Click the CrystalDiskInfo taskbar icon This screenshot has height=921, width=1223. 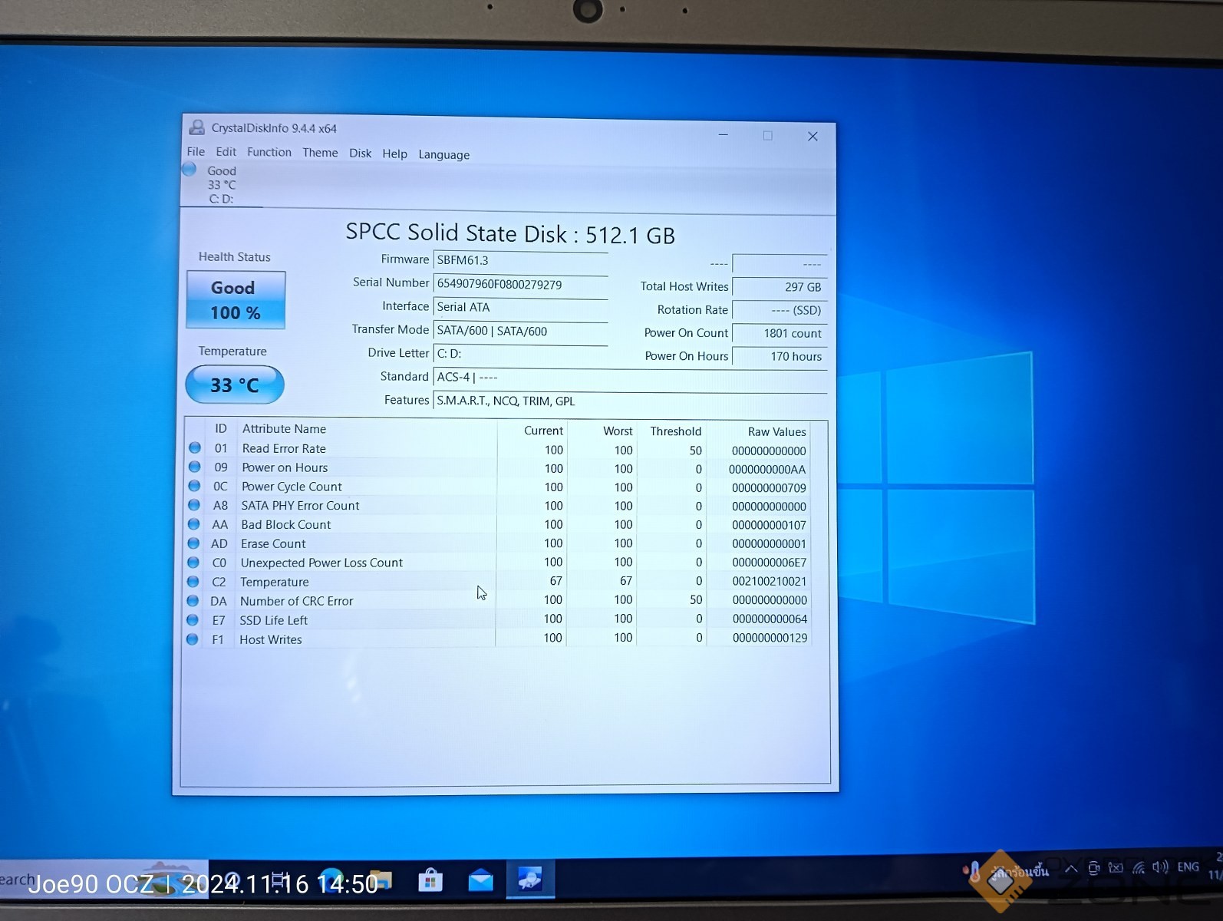coord(529,879)
